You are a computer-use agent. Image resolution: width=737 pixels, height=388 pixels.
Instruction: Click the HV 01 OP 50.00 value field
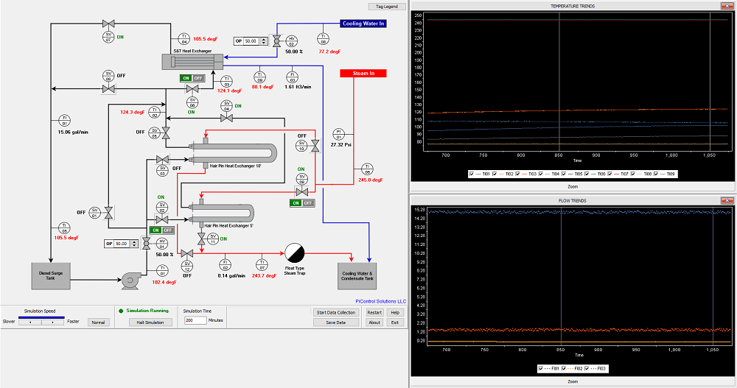tap(122, 244)
